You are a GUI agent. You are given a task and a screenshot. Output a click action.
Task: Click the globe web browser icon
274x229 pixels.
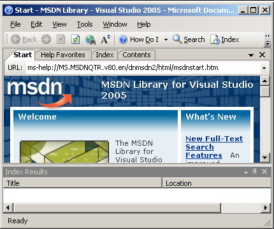(x=90, y=39)
